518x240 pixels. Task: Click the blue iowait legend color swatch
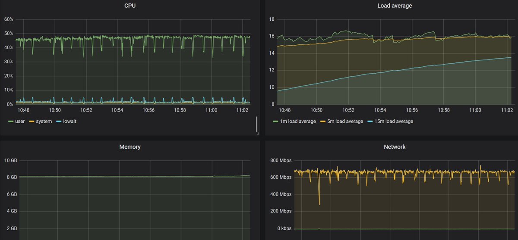point(58,122)
